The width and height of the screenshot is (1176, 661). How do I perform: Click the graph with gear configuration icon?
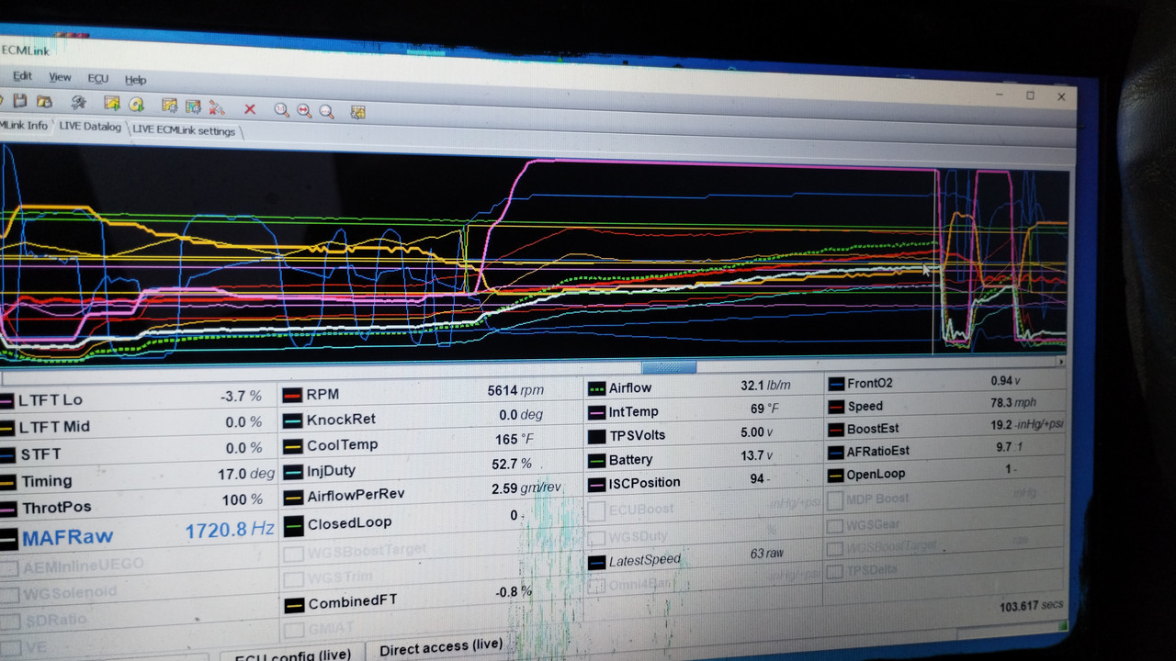[169, 106]
